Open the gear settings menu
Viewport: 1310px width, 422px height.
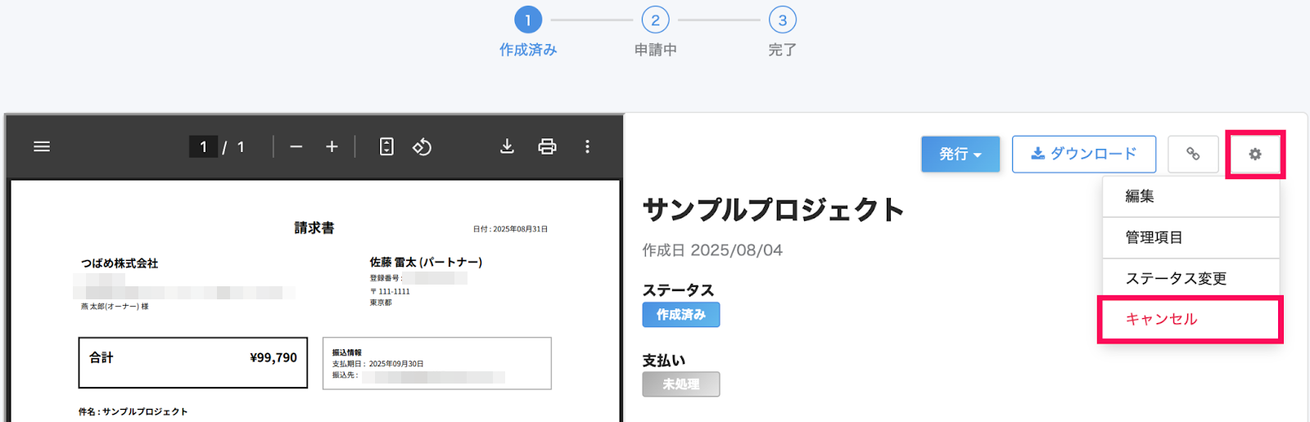point(1255,154)
